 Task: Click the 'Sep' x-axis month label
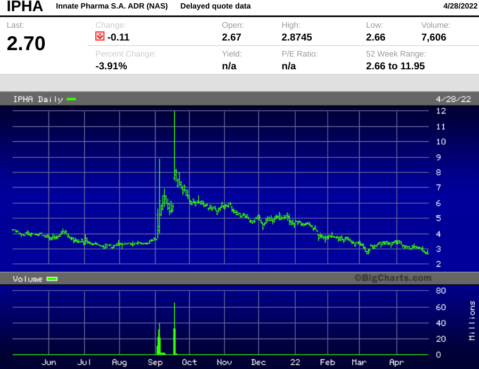pyautogui.click(x=155, y=362)
